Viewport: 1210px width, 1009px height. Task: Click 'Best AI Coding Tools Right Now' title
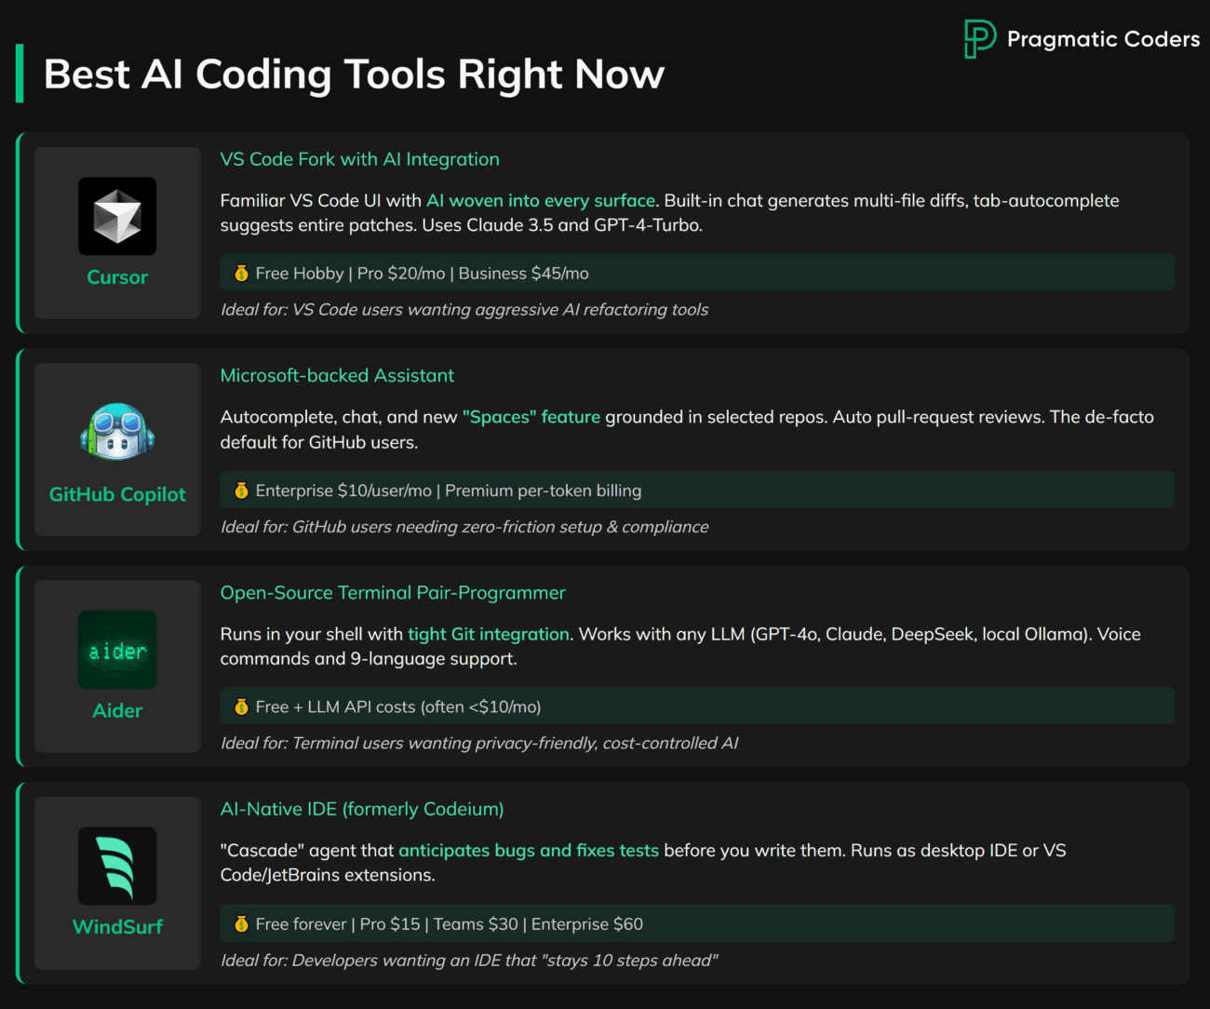click(x=354, y=74)
